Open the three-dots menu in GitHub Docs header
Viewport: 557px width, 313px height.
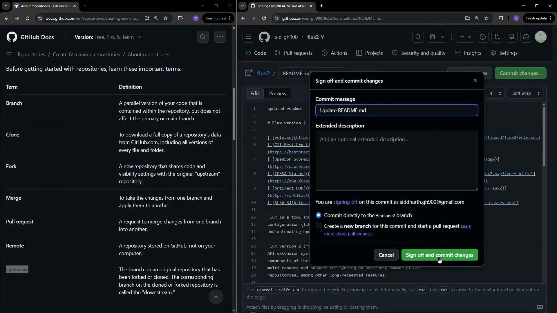220,37
